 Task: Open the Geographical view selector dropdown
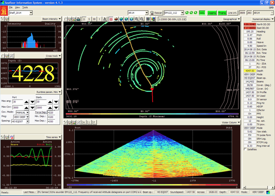coord(232,20)
